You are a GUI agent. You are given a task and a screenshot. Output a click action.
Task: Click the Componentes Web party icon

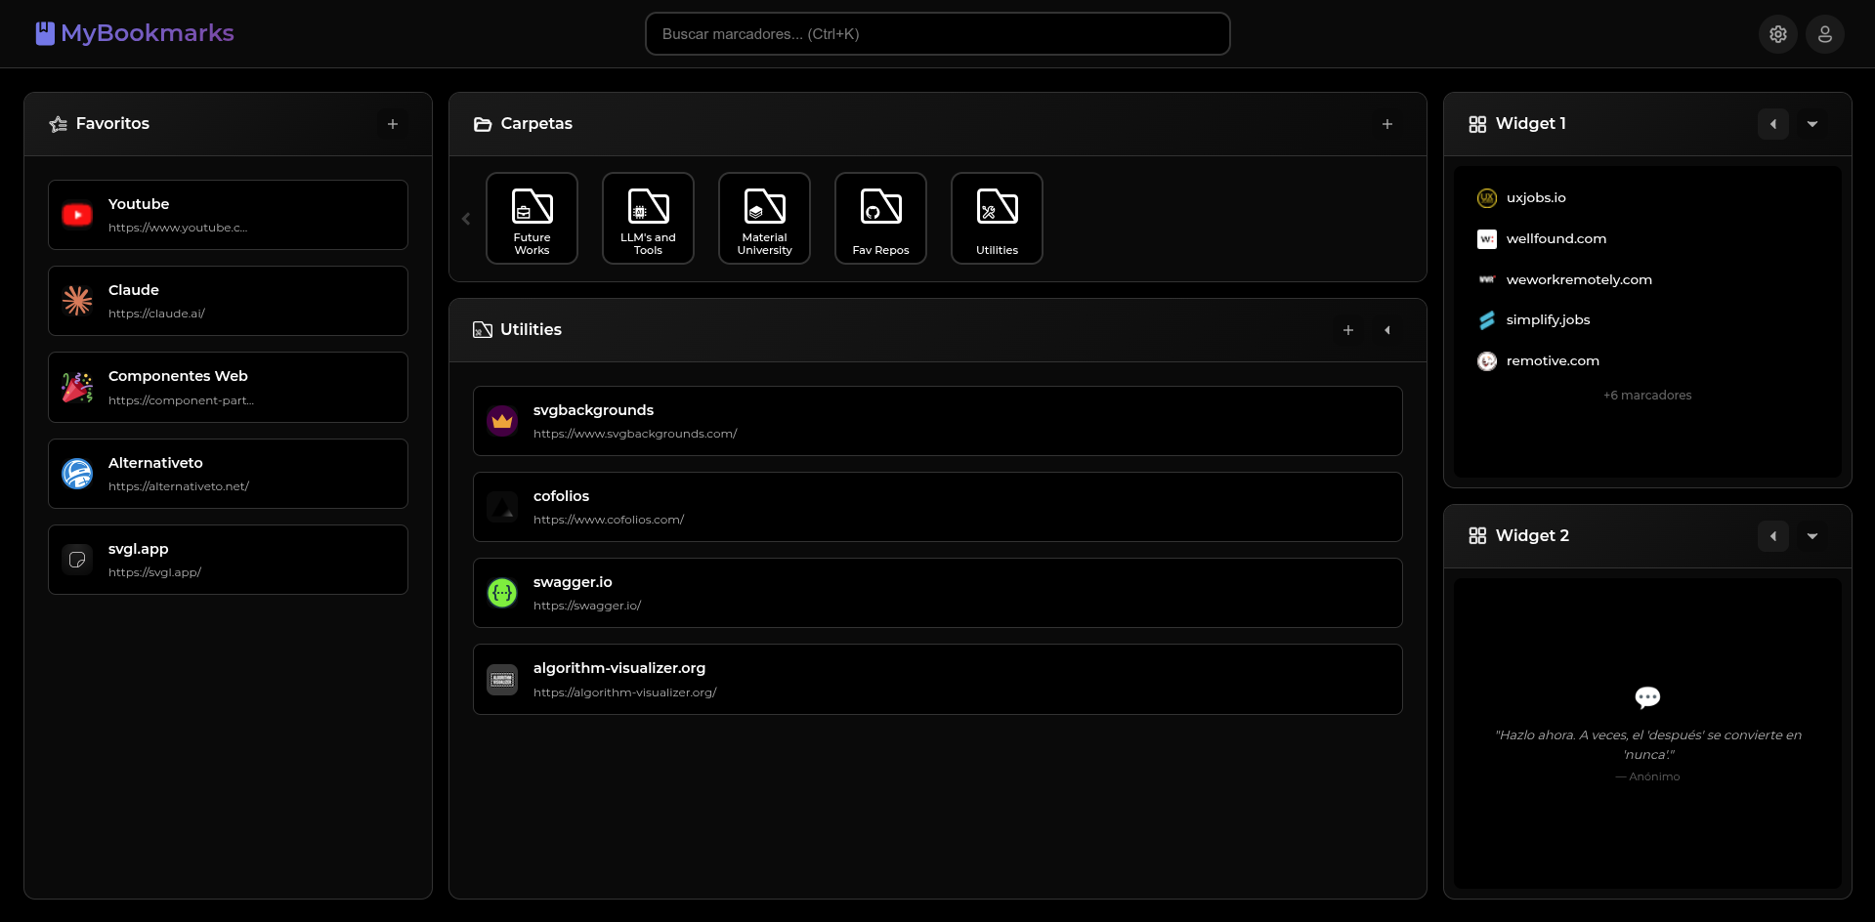click(77, 388)
